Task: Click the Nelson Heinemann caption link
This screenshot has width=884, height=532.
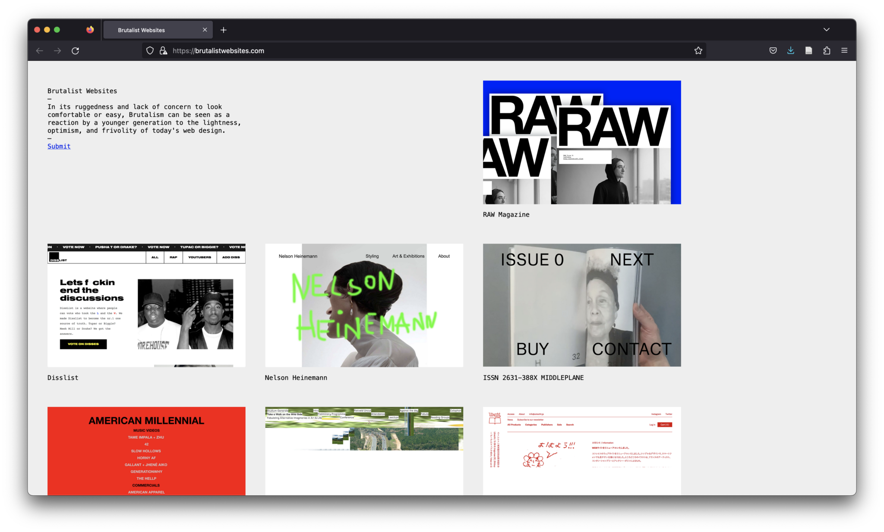Action: pos(296,378)
